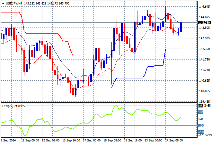Select the 140.625 price axis label
The height and width of the screenshot is (144, 212).
(x=204, y=81)
